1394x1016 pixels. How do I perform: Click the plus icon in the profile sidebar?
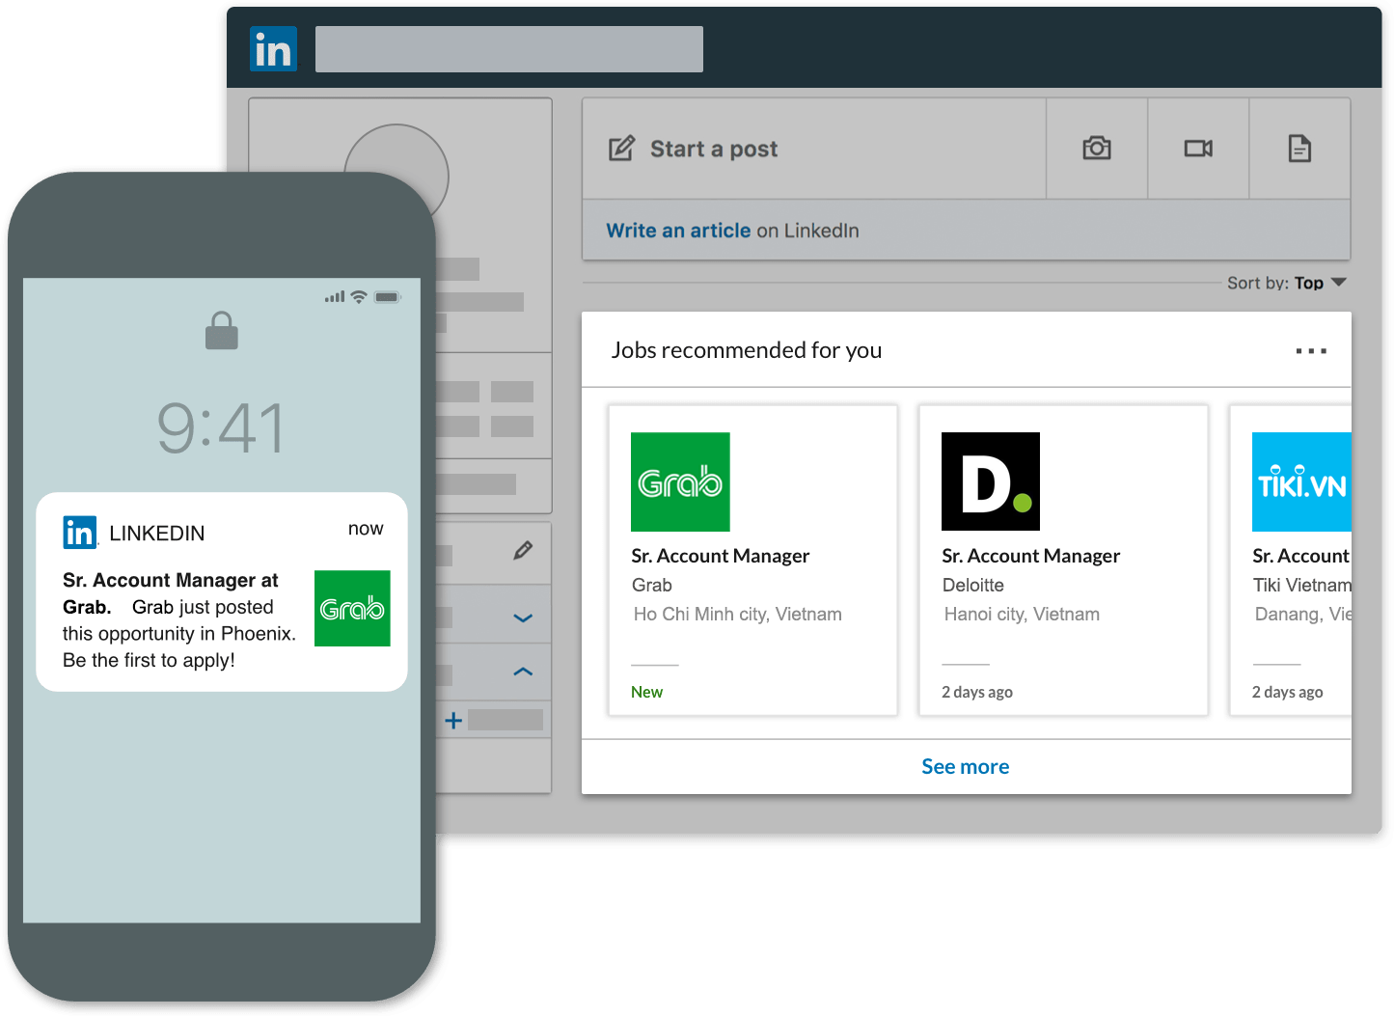point(452,720)
